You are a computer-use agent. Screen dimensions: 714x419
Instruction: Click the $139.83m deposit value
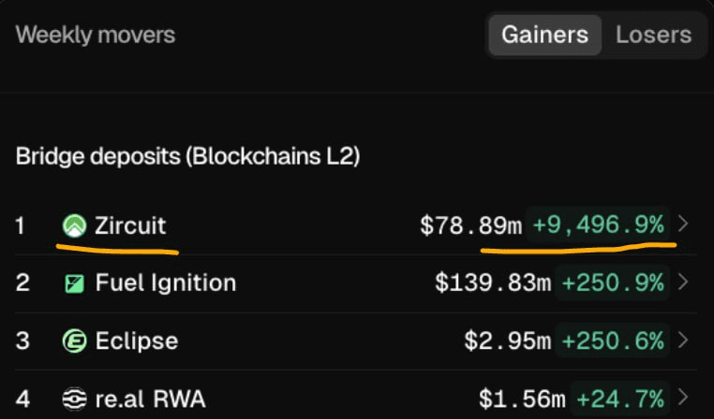click(x=493, y=282)
